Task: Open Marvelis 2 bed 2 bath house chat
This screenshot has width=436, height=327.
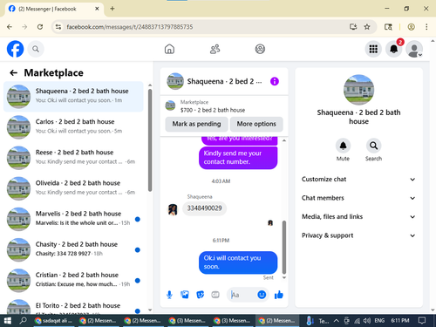Action: pyautogui.click(x=73, y=219)
